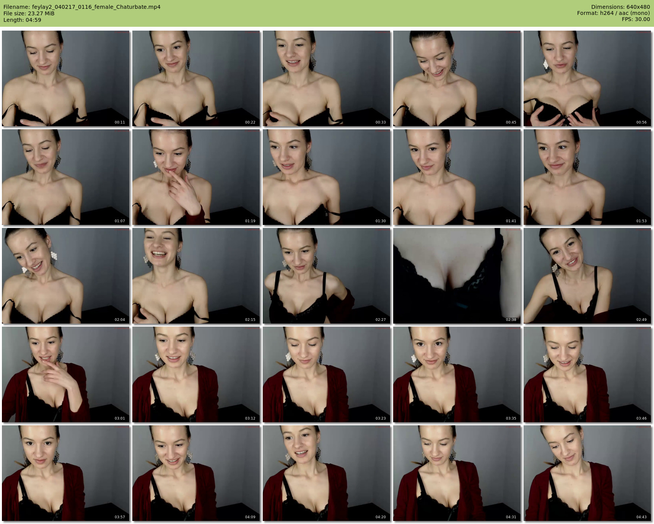This screenshot has width=654, height=524.
Task: Open the frame marked 03:23
Action: click(327, 374)
